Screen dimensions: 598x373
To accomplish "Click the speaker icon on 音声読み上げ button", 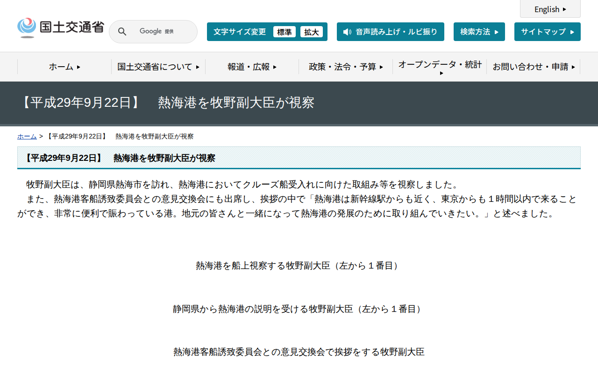I will coord(346,32).
